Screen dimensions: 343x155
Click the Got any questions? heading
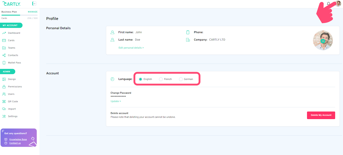pyautogui.click(x=16, y=133)
